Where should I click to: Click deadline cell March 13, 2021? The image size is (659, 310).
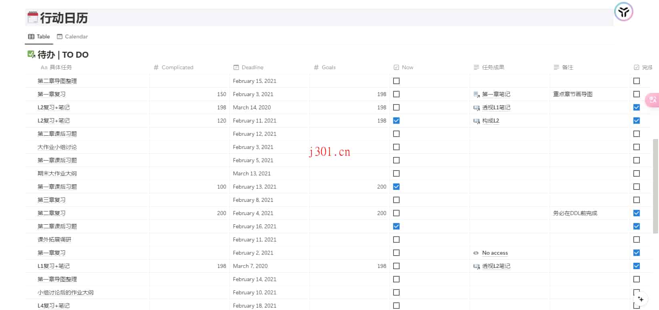(x=252, y=173)
